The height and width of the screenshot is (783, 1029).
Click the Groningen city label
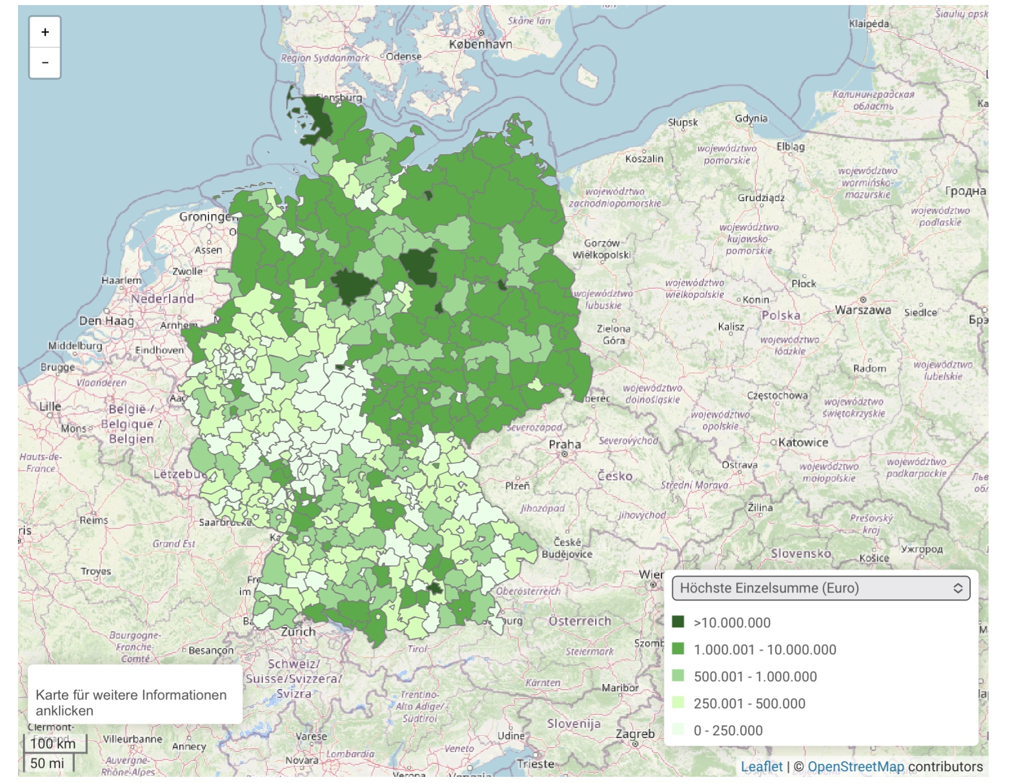(209, 217)
